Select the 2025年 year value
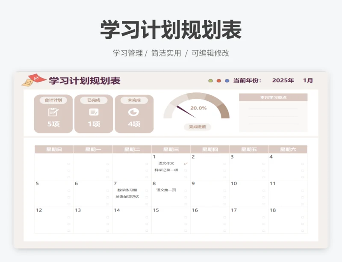Viewport: 342px width, 262px height. click(283, 80)
